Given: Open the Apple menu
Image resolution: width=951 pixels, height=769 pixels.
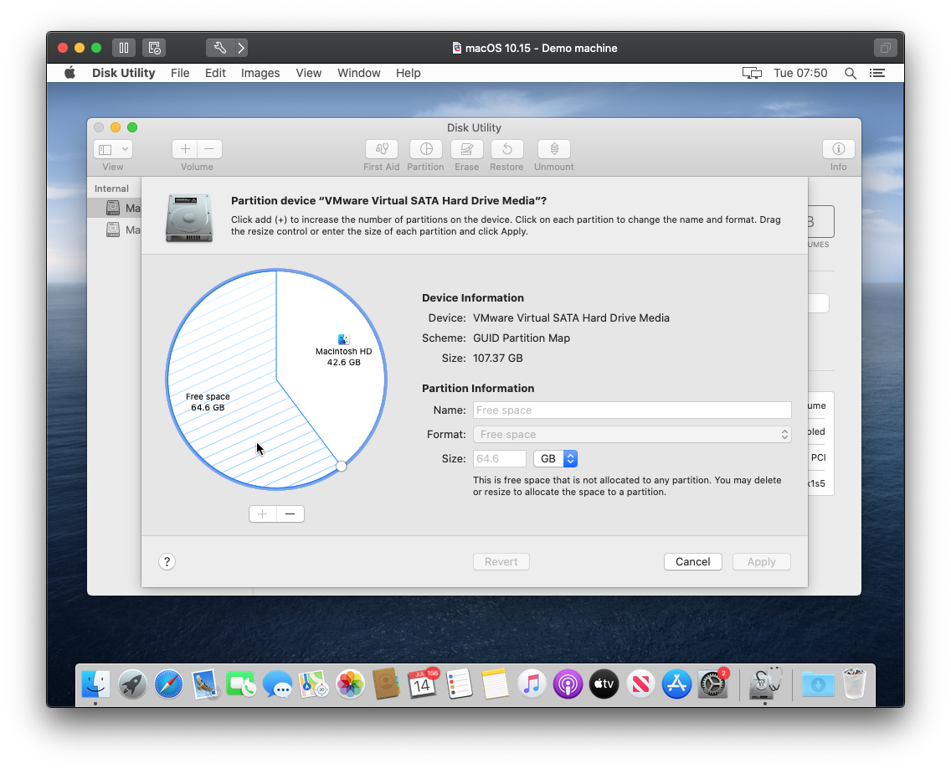Looking at the screenshot, I should 70,73.
